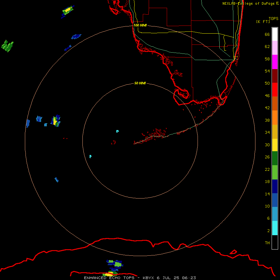
Task: Click the multicolor echo cell west of the Keys
Action: point(56,121)
